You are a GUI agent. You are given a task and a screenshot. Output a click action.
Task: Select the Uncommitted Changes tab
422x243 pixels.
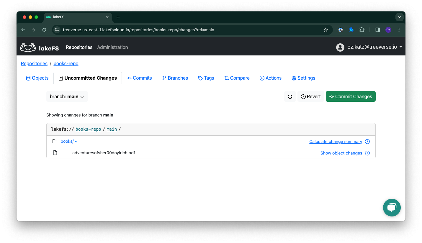(88, 78)
